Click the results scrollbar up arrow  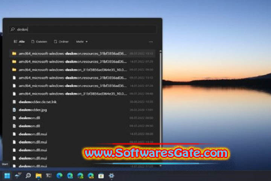[x=161, y=51]
